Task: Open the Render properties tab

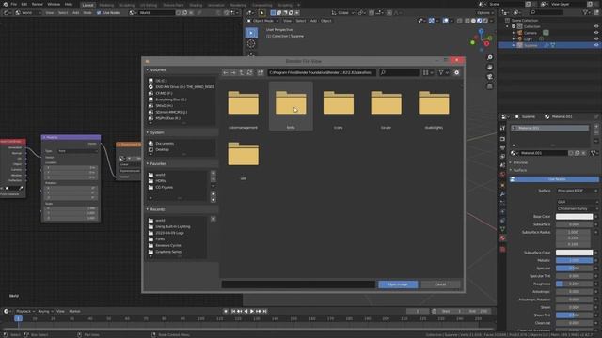Action: (502, 139)
